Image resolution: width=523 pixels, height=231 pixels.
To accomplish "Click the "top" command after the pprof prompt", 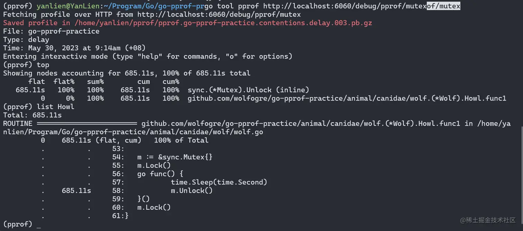I will tap(43, 65).
